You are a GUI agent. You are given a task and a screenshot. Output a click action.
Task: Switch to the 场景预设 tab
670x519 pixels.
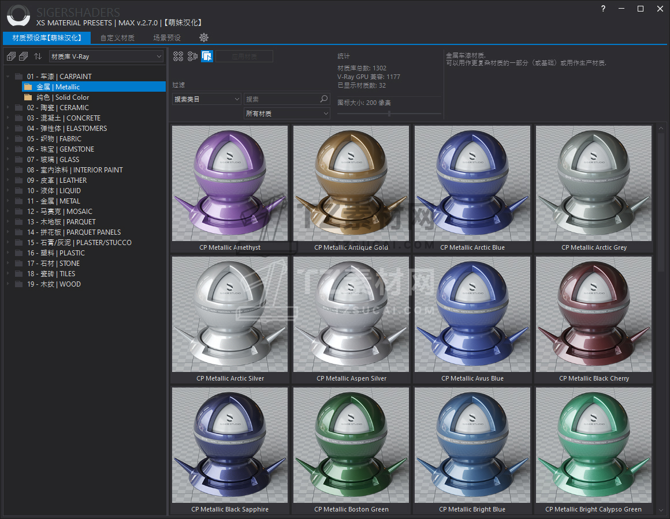167,38
